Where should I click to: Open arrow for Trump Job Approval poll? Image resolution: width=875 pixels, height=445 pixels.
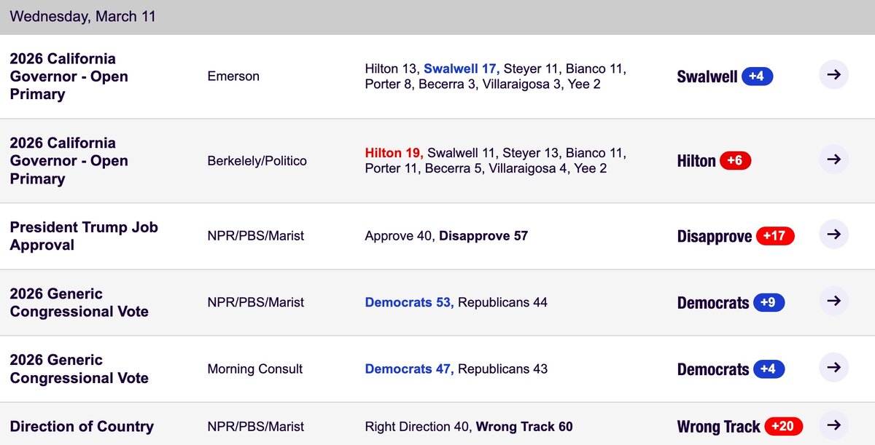[833, 235]
